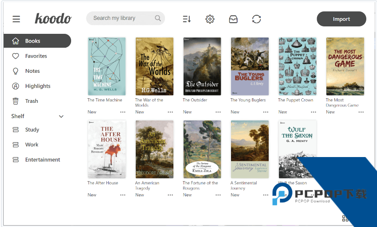Open the settings gear icon

point(210,19)
